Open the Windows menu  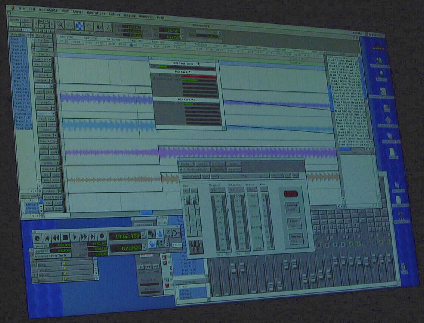146,16
